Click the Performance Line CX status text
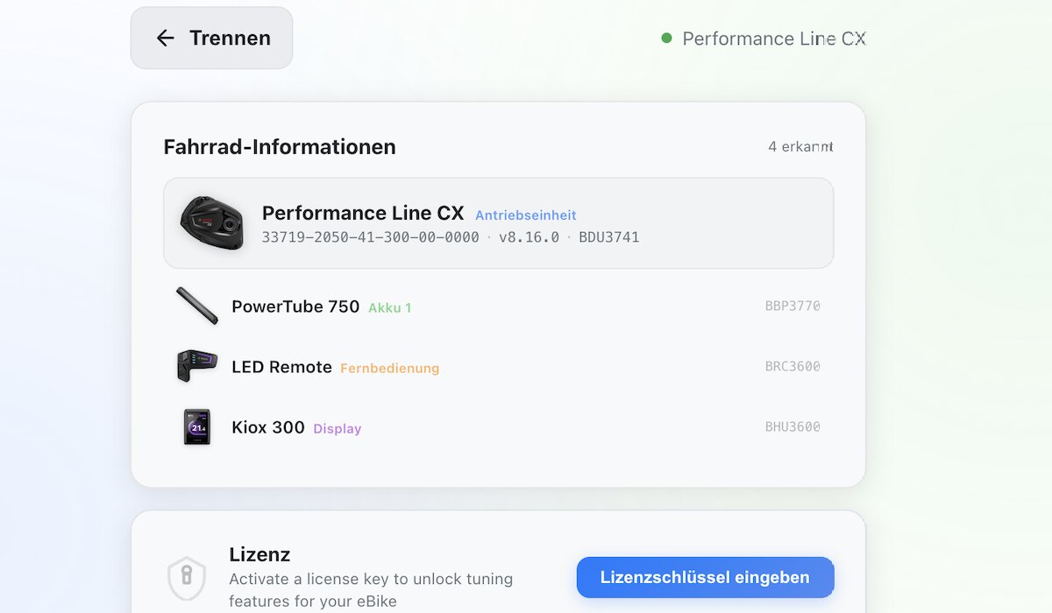This screenshot has height=613, width=1052. [x=774, y=39]
